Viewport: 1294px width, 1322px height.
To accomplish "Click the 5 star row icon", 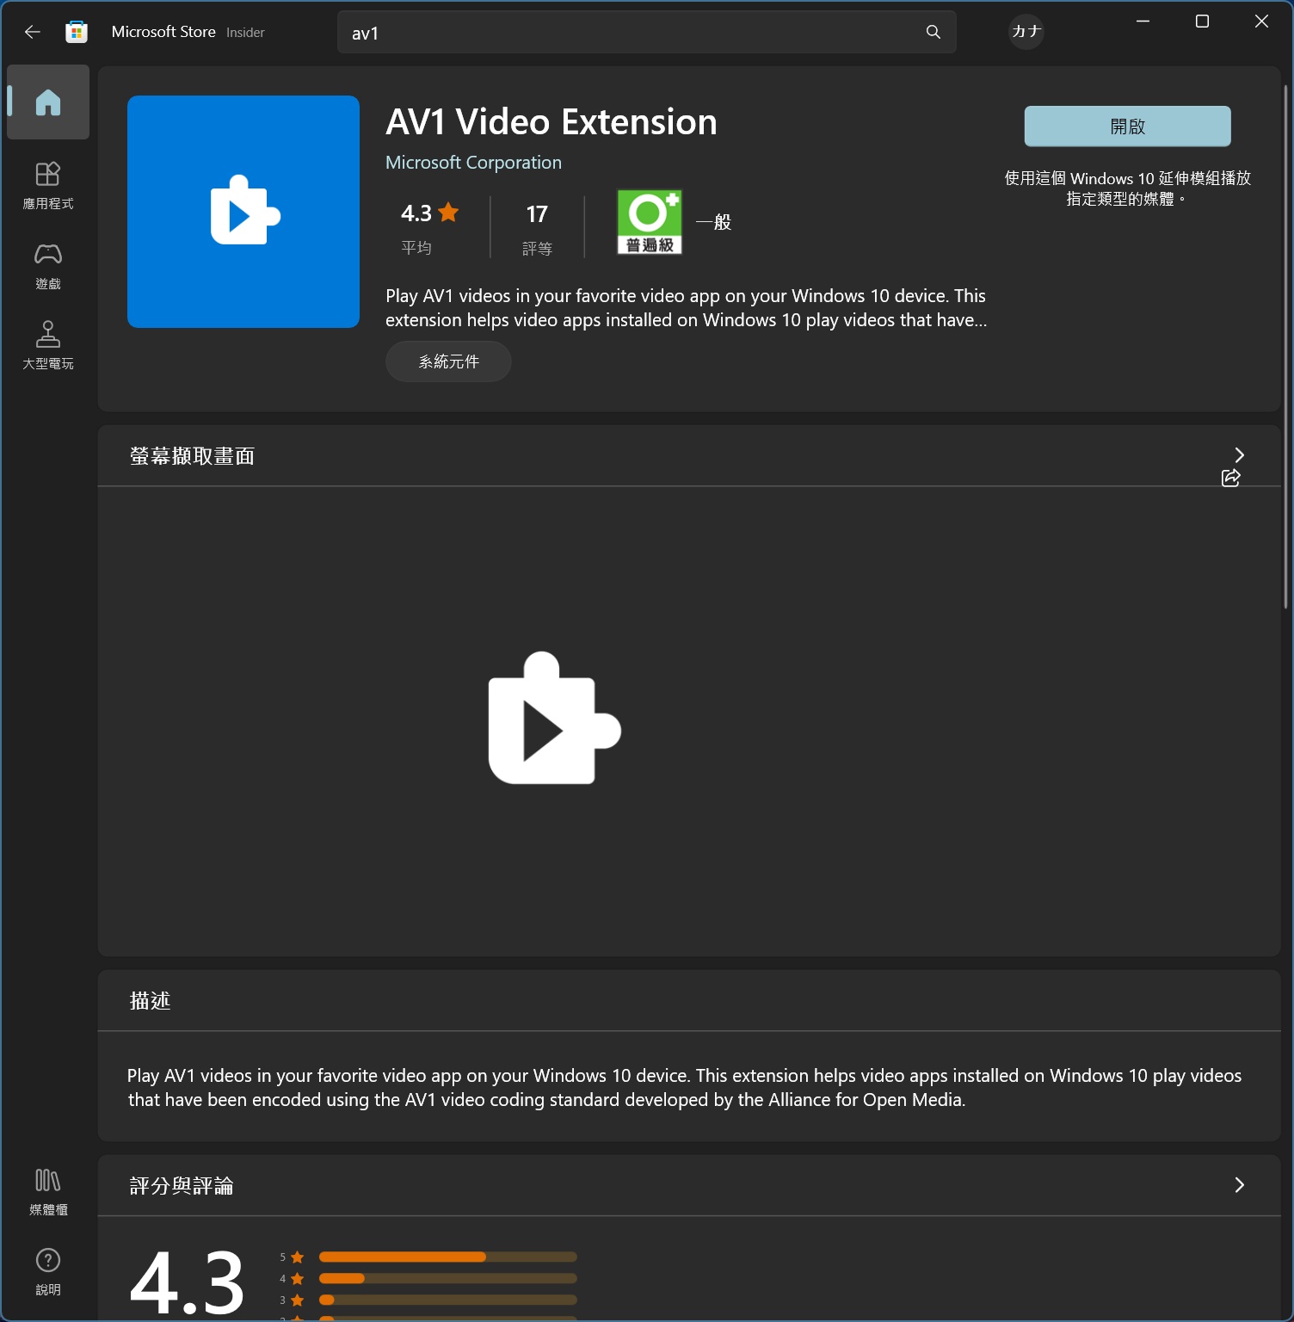I will click(x=298, y=1257).
